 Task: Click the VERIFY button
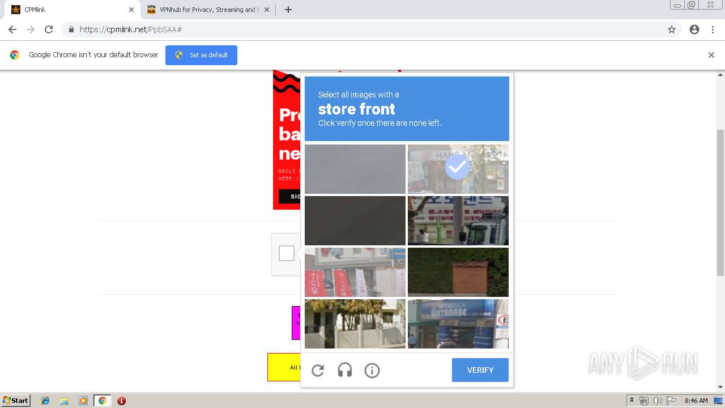pyautogui.click(x=480, y=370)
